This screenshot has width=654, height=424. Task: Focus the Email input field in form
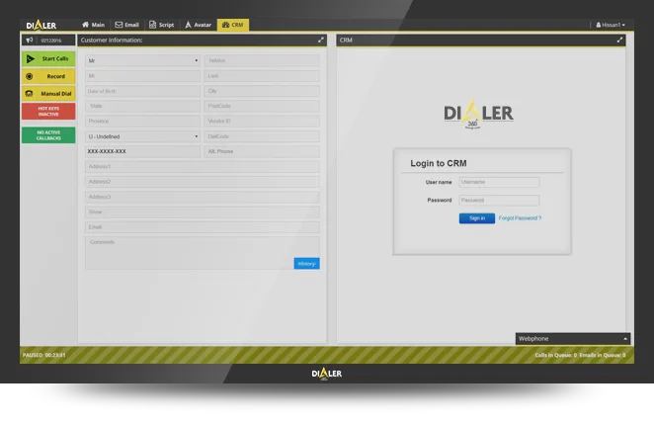point(203,227)
